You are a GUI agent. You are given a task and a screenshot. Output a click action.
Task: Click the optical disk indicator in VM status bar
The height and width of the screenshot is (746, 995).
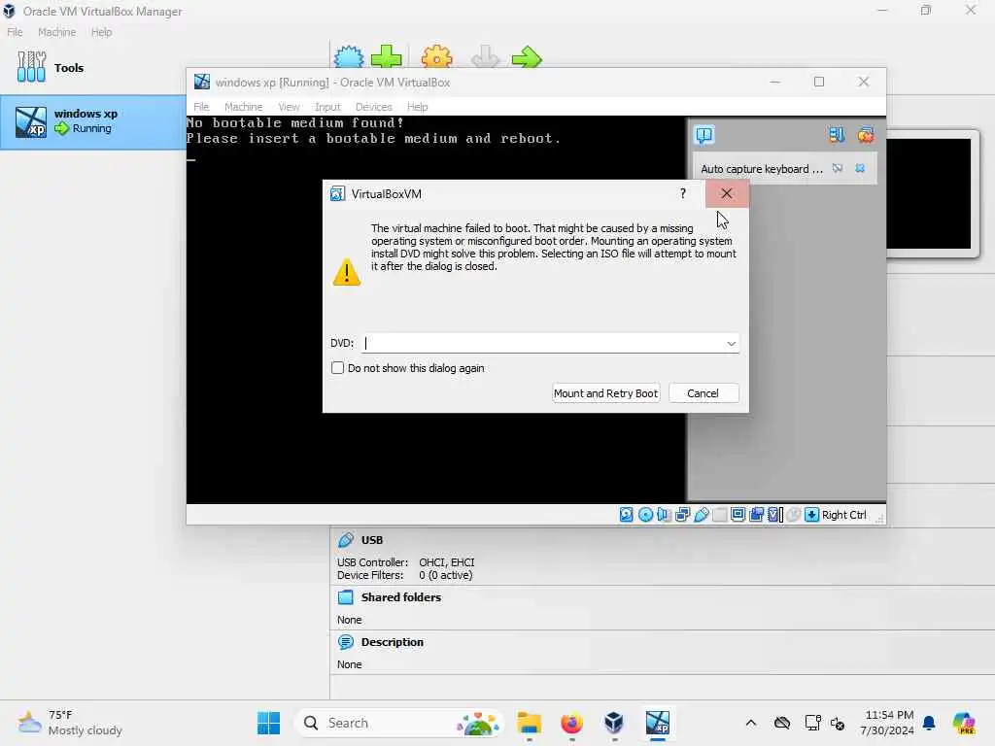(645, 515)
